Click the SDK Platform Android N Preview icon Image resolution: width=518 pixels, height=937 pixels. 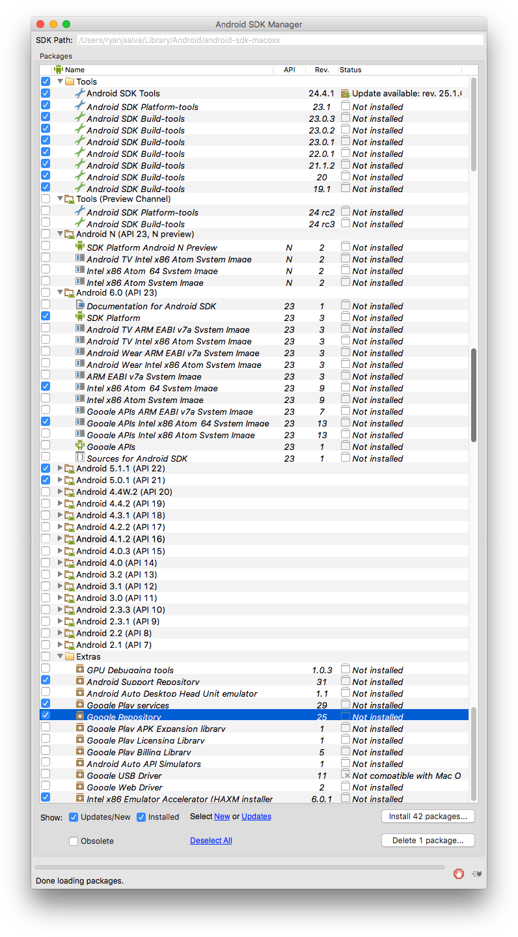[x=80, y=247]
